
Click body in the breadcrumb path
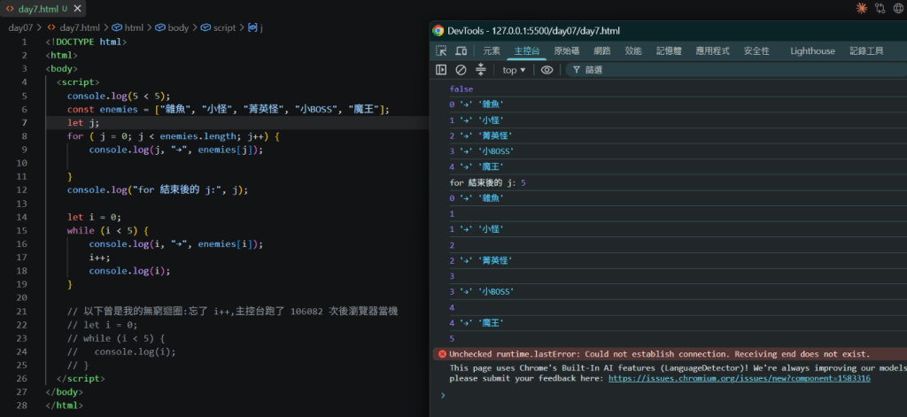(x=178, y=27)
